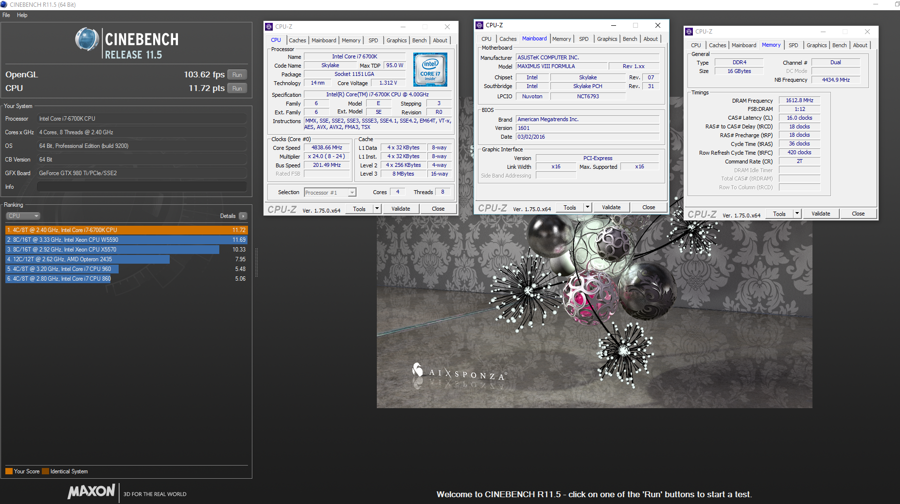The image size is (900, 504).
Task: Select ranking row Intel Core i7 CPU 960
Action: point(126,269)
